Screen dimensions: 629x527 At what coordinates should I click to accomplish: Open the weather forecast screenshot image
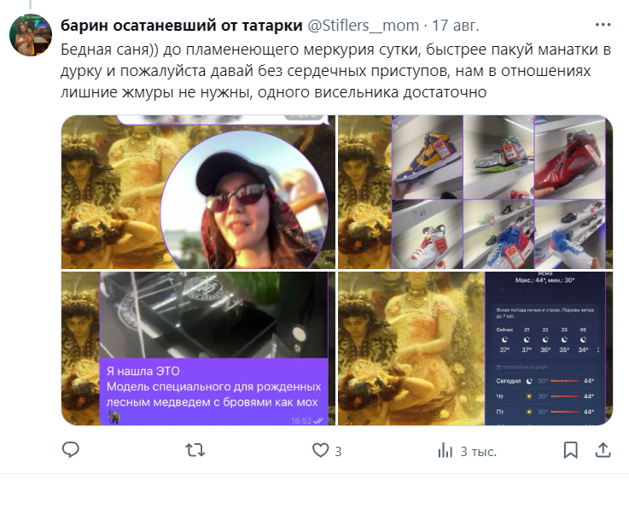[x=475, y=348]
